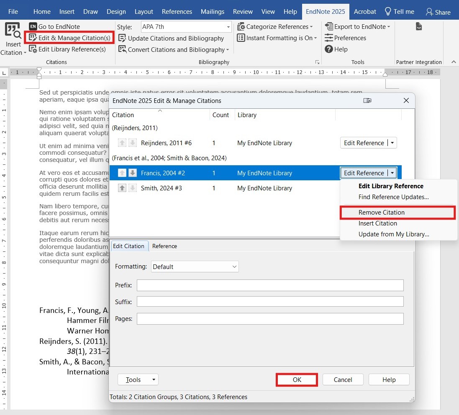Click the Prefix input field

coord(270,285)
